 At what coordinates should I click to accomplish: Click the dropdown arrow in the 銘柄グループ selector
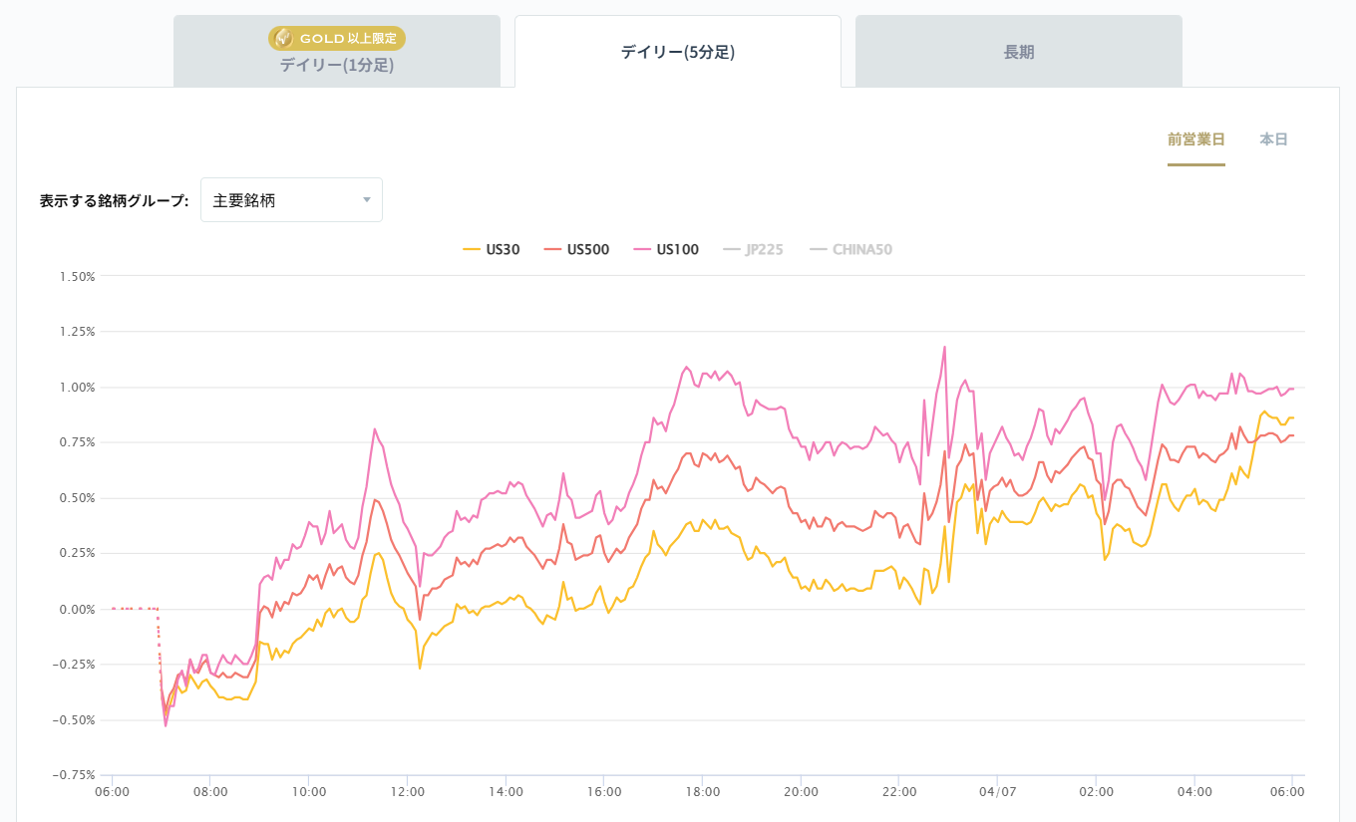coord(367,199)
